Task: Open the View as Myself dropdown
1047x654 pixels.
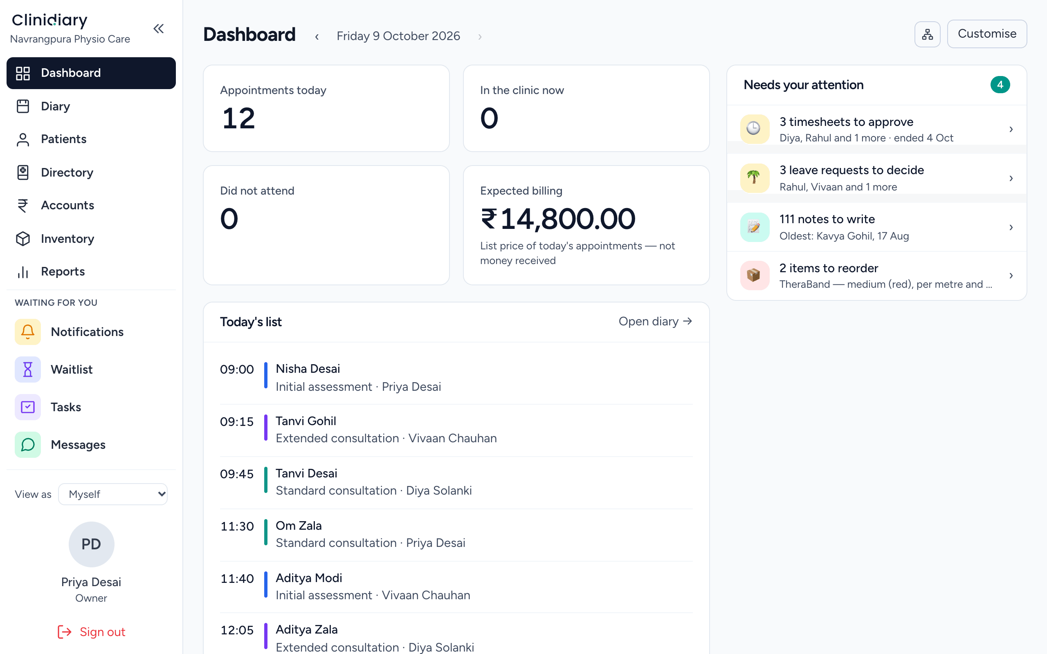Action: tap(113, 494)
